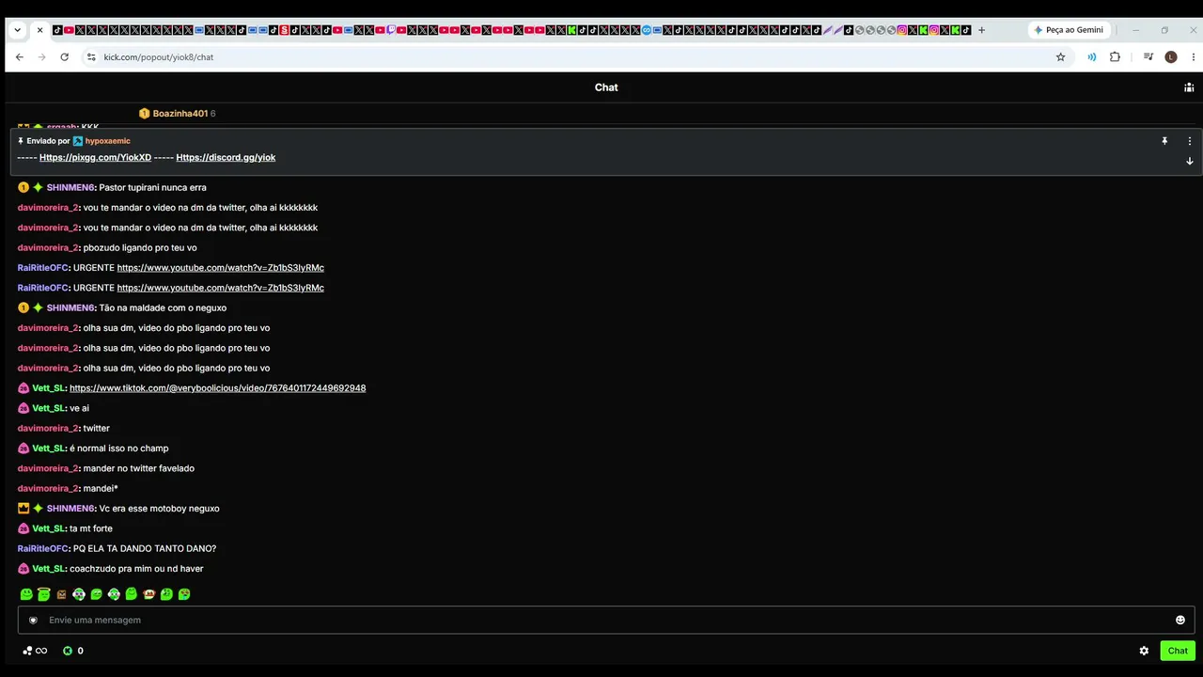Open Chrome profile avatar 'L'
The height and width of the screenshot is (677, 1203).
click(1171, 56)
